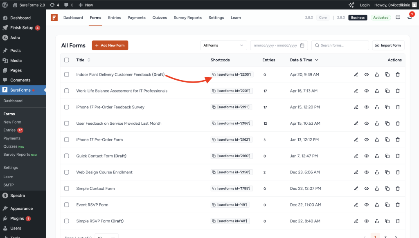Viewport: 419px width, 238px height.
Task: Open New Form in the sidebar
Action: pyautogui.click(x=12, y=122)
